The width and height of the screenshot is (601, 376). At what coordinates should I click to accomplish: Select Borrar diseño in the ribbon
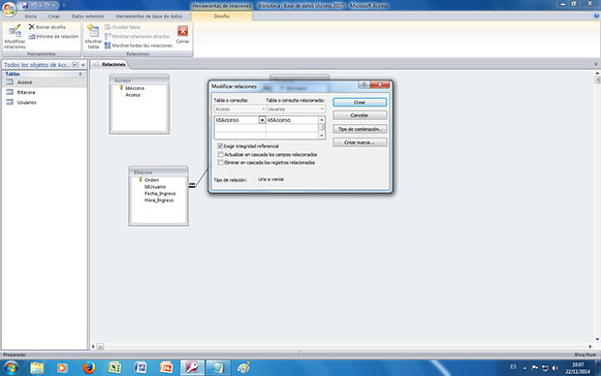click(47, 27)
